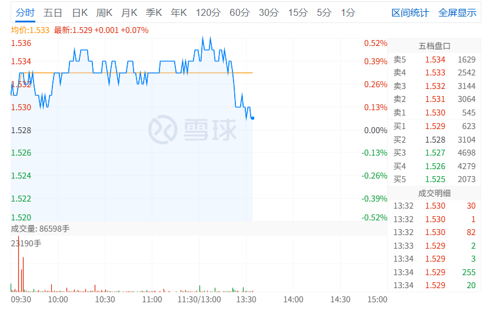Open the 周K weekly chart tab
The image size is (496, 317).
(104, 12)
